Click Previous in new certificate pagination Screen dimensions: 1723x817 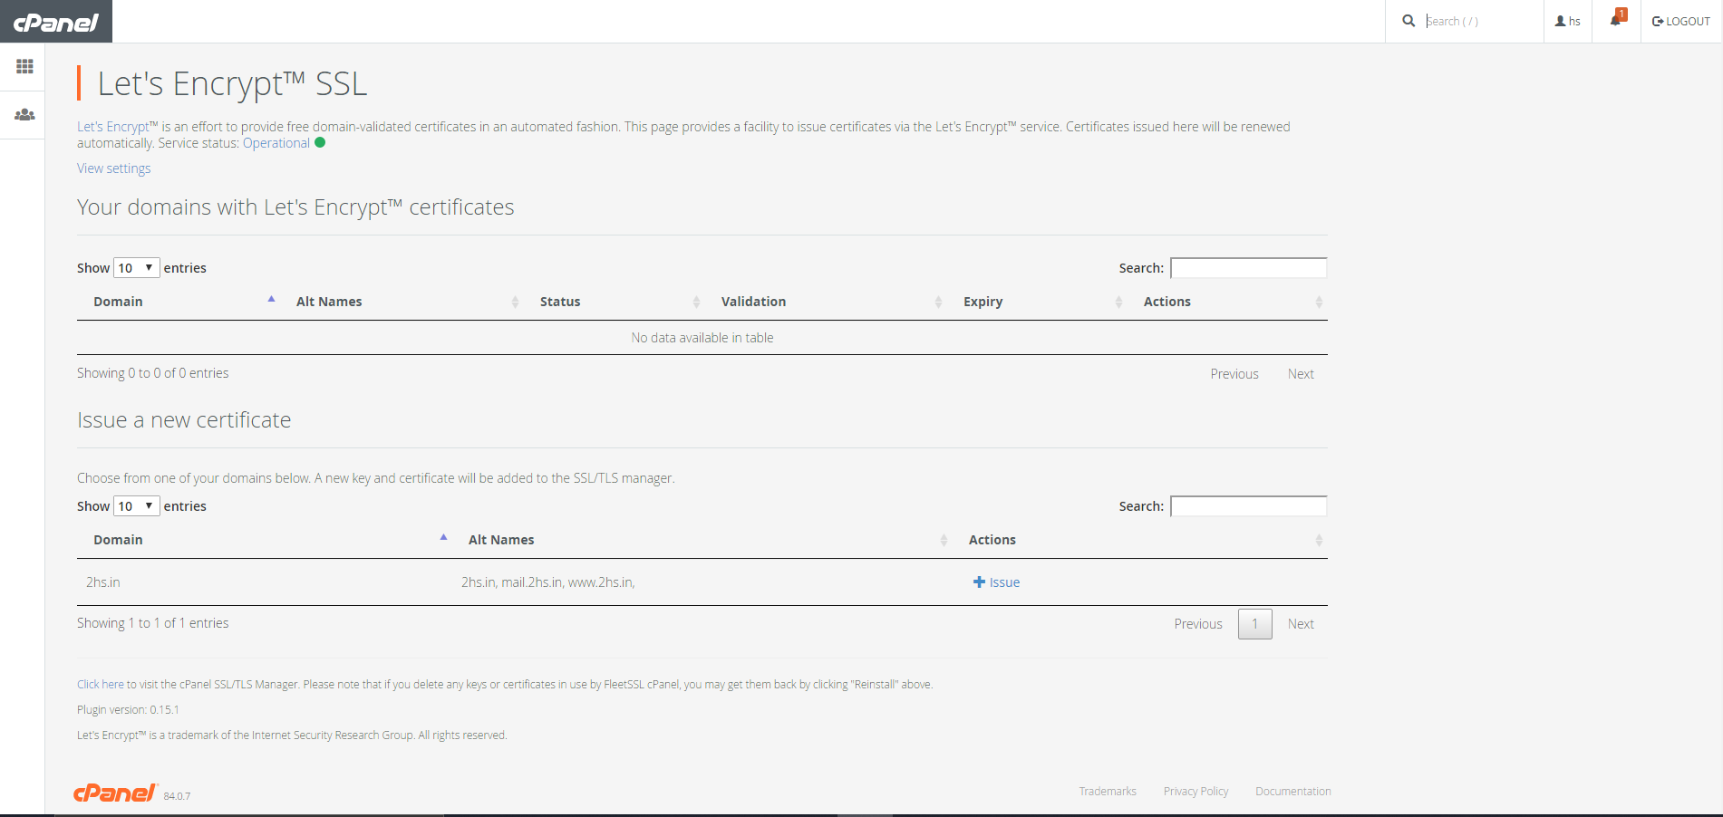1198,624
